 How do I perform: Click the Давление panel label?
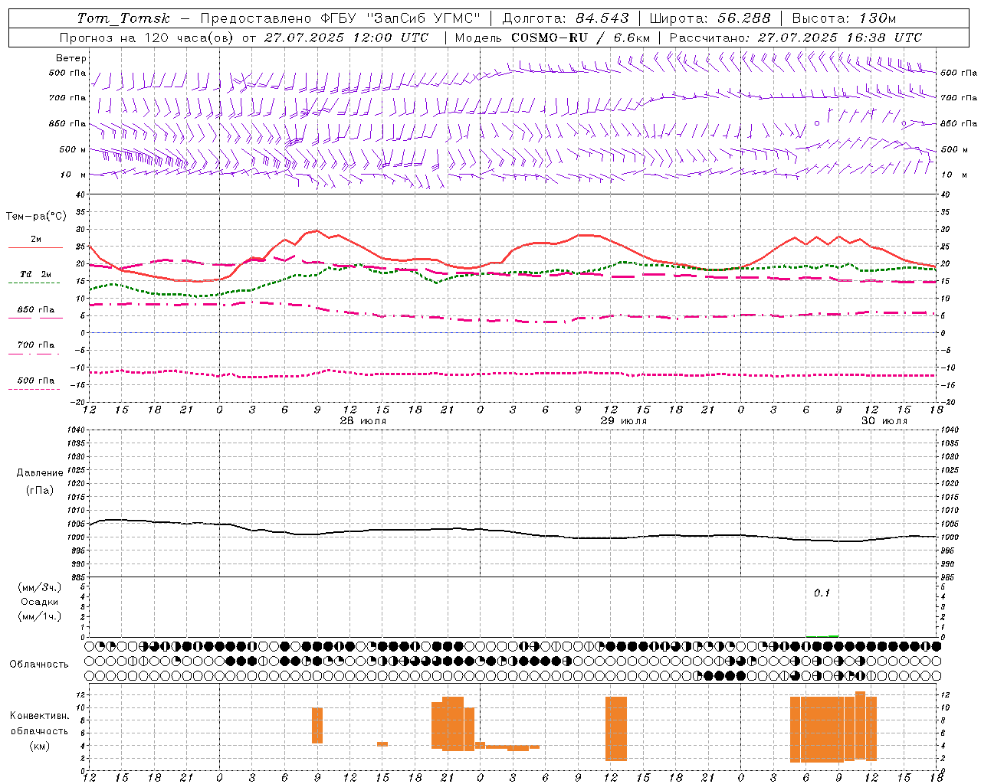point(40,473)
